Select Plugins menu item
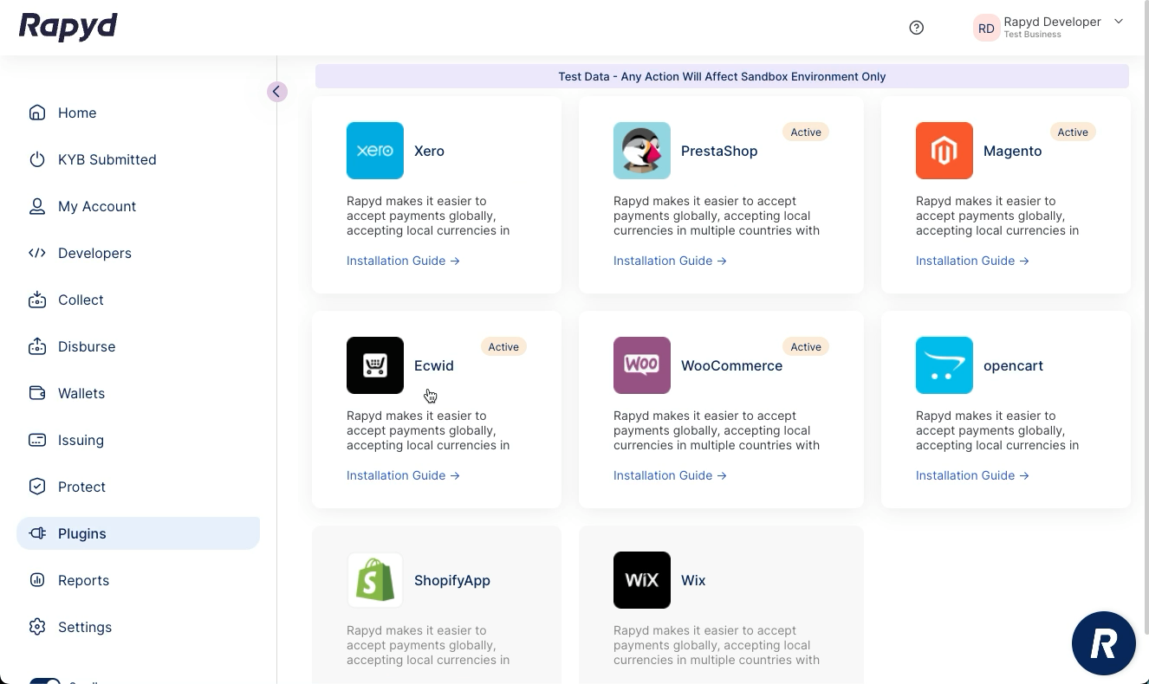 coord(138,533)
